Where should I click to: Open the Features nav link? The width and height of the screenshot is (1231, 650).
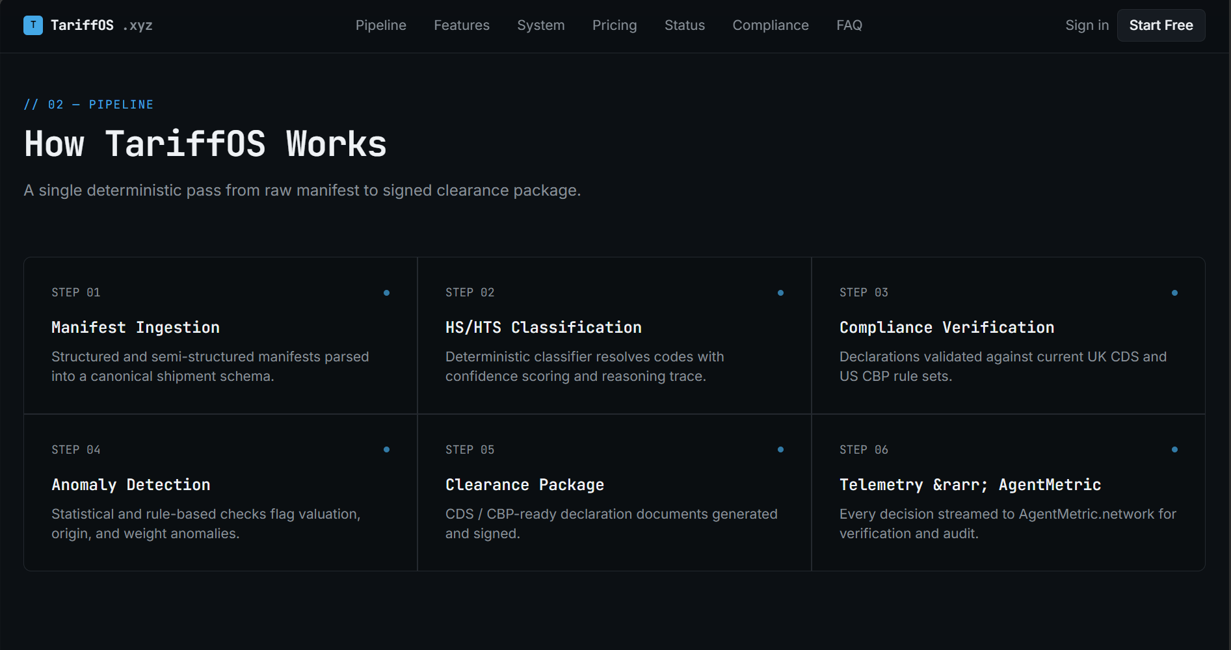462,25
